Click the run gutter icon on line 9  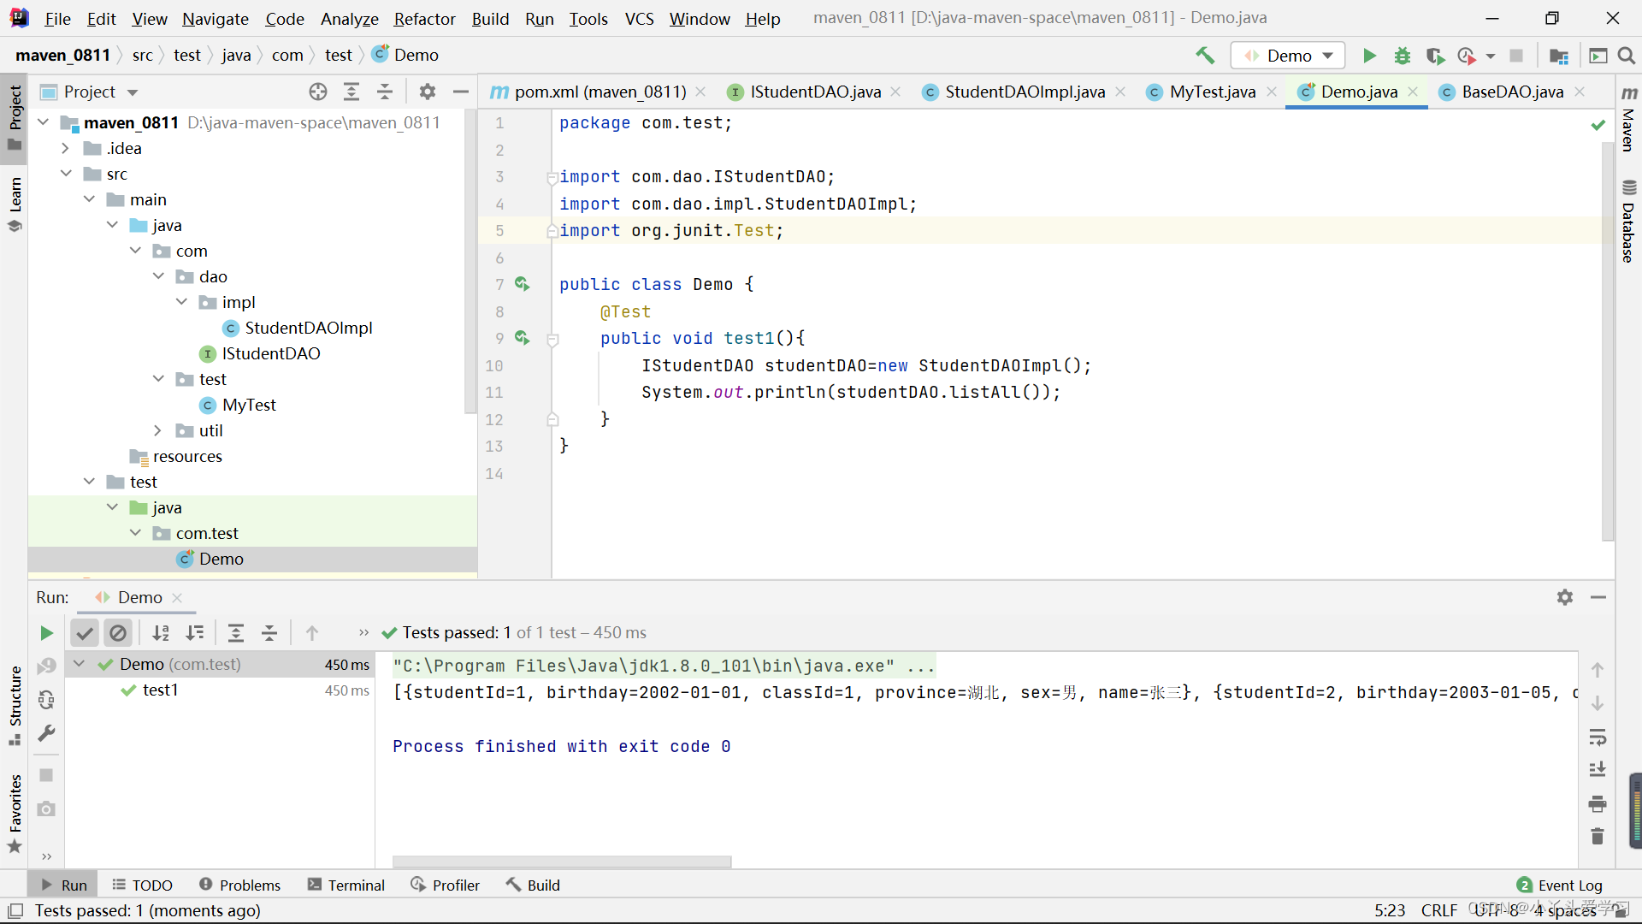pos(522,338)
